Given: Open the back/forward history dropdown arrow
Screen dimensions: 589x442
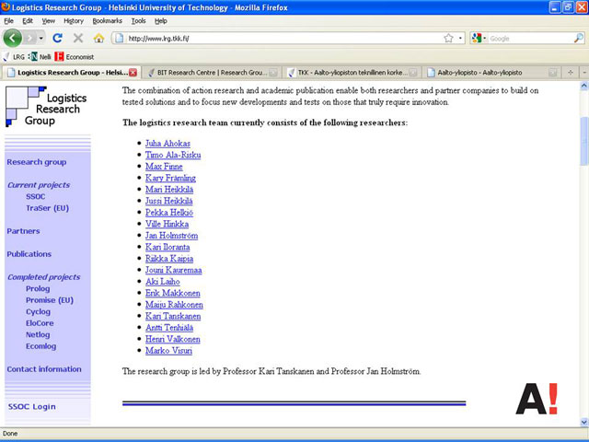Looking at the screenshot, I should pos(41,39).
